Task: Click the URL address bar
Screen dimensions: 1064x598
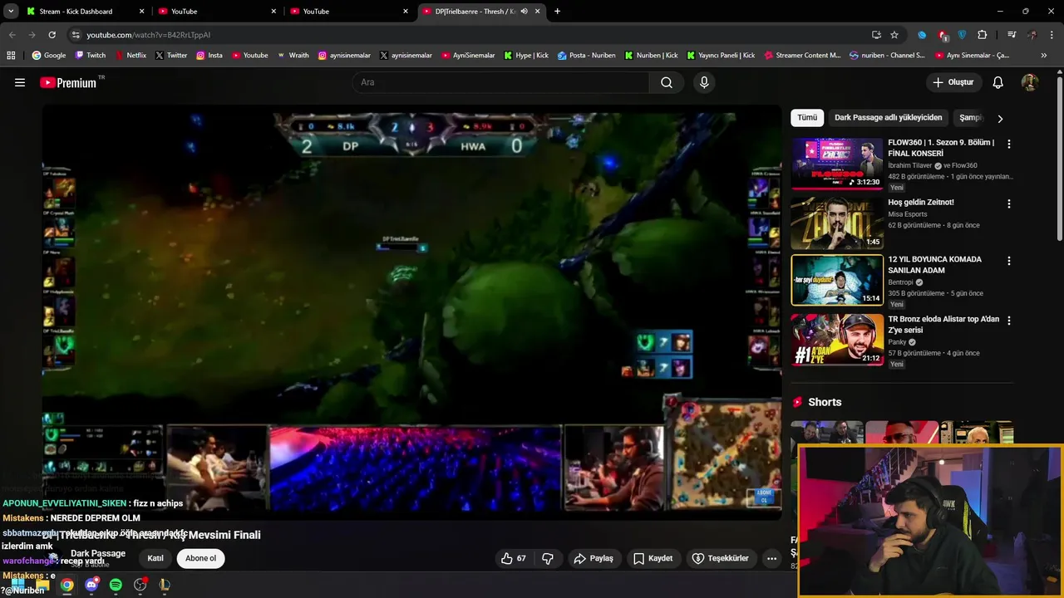Action: click(465, 35)
